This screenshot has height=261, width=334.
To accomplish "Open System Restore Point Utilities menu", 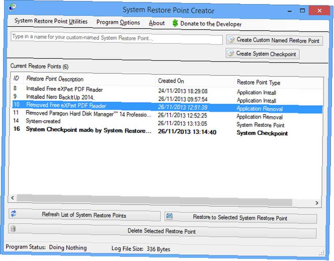I will [51, 21].
